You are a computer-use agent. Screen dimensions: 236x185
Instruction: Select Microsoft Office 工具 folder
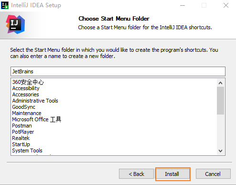pyautogui.click(x=37, y=119)
